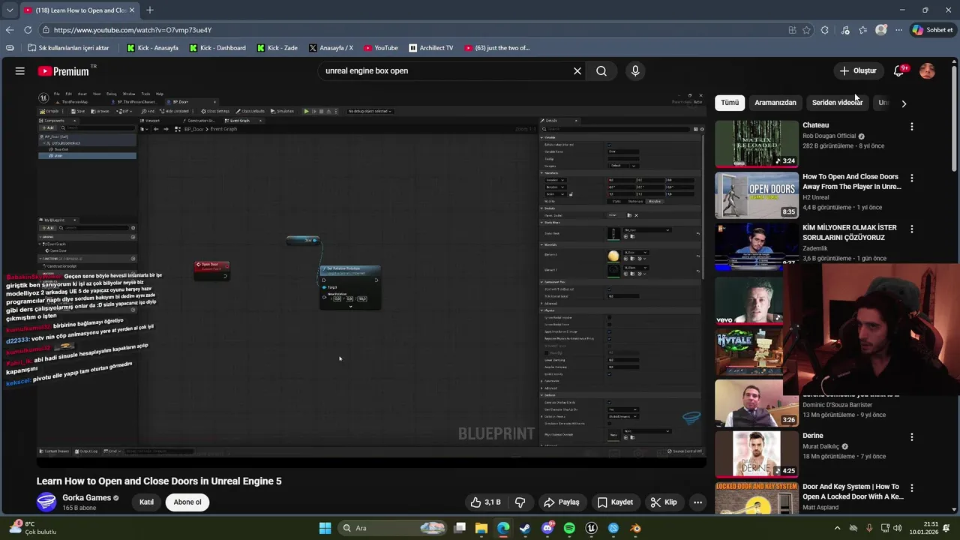Open the YouTube notifications bell
Image resolution: width=960 pixels, height=540 pixels.
[899, 70]
